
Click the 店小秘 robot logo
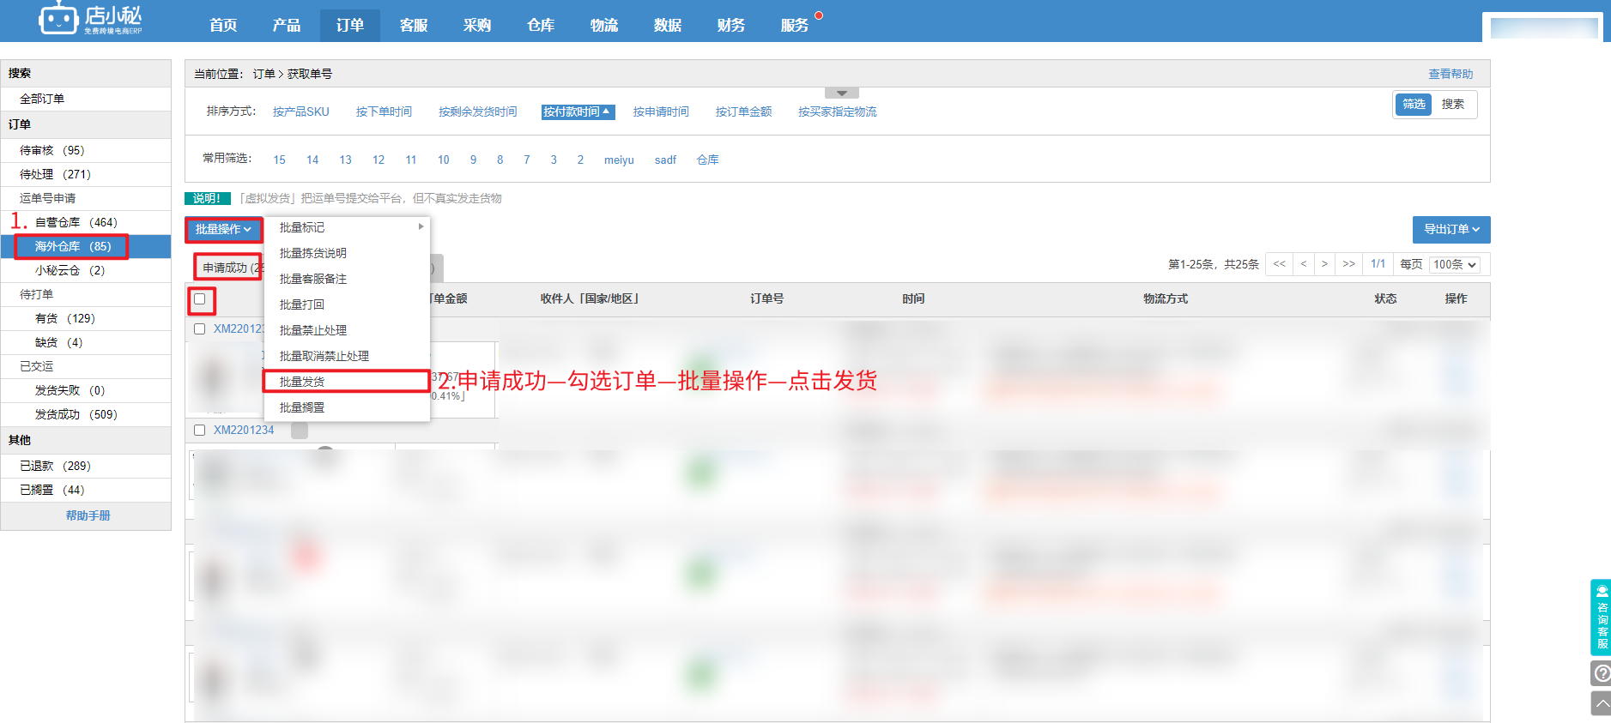pos(58,19)
